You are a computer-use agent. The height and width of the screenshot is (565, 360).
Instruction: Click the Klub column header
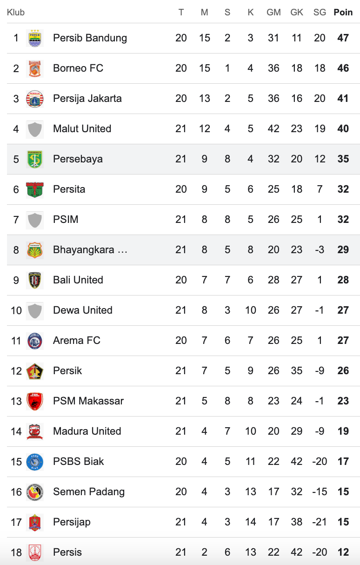(16, 13)
